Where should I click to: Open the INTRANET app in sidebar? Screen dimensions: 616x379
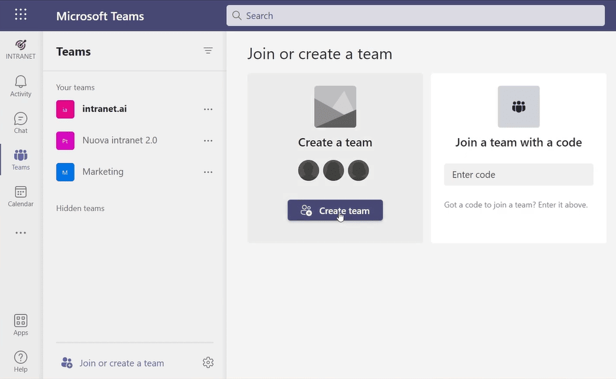pyautogui.click(x=21, y=48)
